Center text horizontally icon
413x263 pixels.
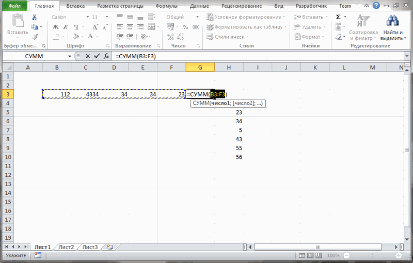130,27
